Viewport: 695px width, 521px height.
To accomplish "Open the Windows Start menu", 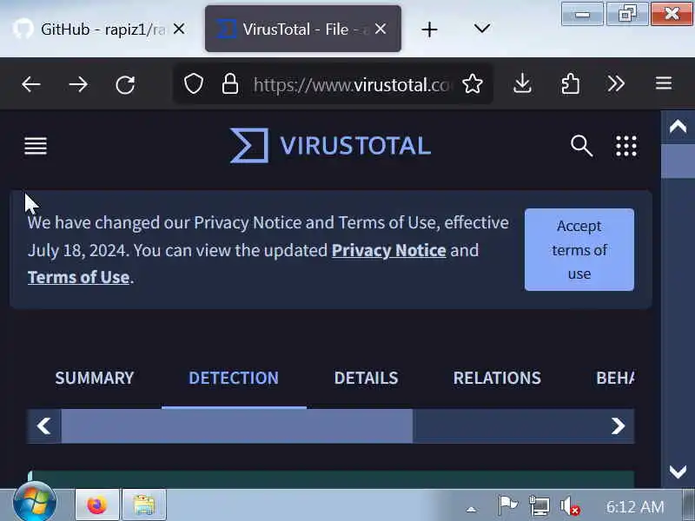I will (x=35, y=504).
